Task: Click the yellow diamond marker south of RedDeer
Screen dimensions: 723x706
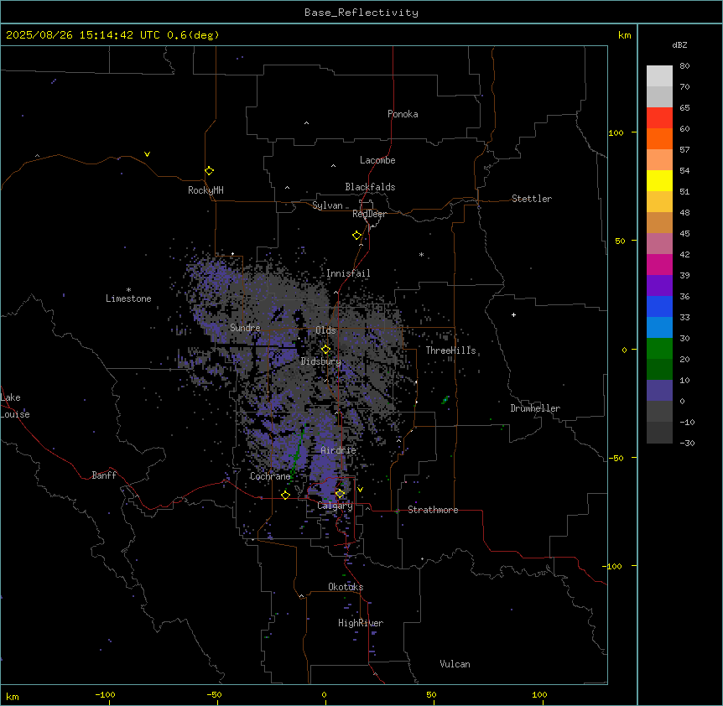Action: 356,235
